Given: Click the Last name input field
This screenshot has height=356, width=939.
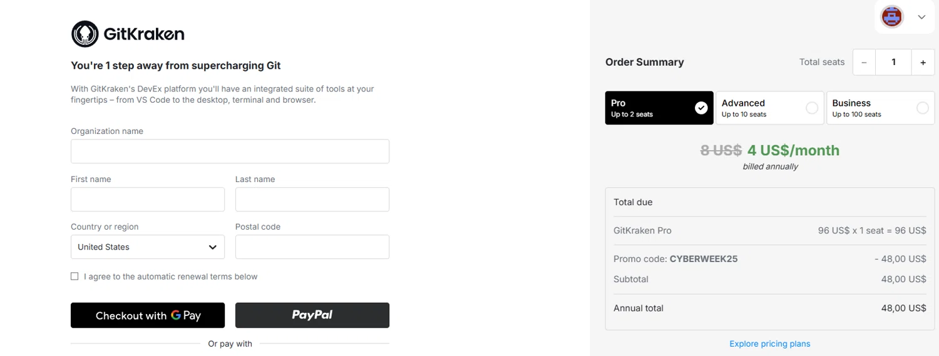Looking at the screenshot, I should coord(312,200).
